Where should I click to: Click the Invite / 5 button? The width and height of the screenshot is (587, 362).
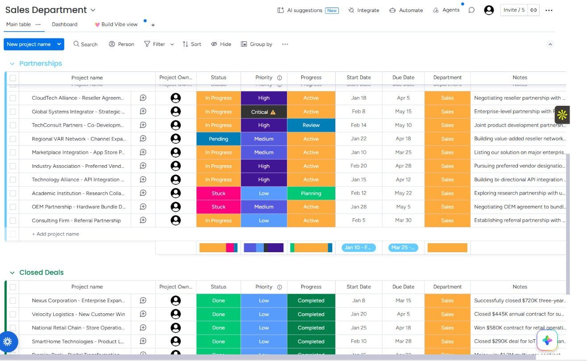tap(514, 10)
